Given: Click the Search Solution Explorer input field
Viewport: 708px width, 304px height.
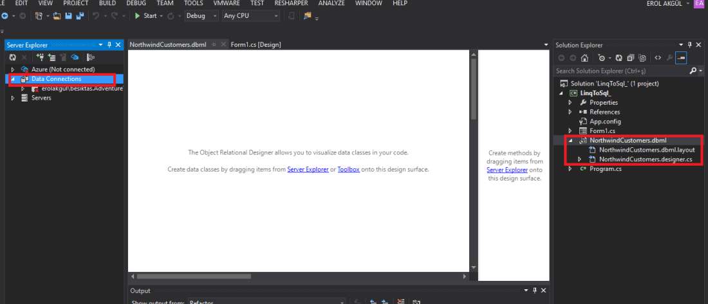Looking at the screenshot, I should [x=620, y=71].
